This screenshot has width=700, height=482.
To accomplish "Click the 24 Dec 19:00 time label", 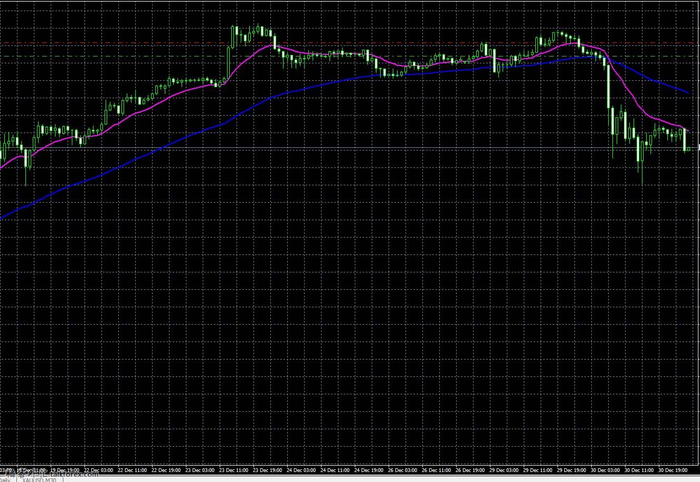I will tap(369, 470).
